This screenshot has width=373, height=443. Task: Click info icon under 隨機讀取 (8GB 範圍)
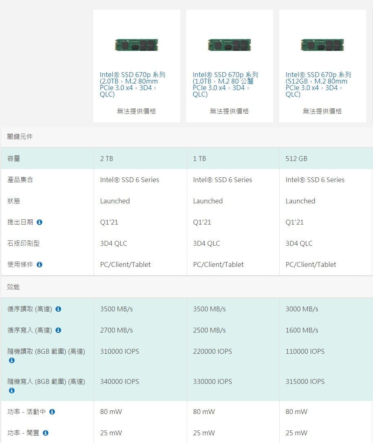[x=11, y=361]
